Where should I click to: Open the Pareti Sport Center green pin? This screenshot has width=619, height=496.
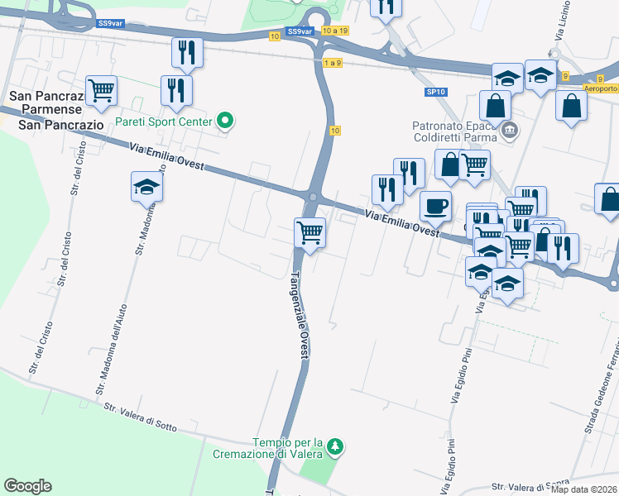click(x=225, y=121)
